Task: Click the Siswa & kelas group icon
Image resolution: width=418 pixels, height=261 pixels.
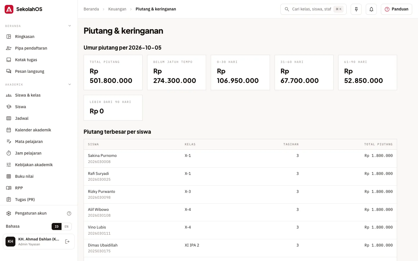Action: pos(9,95)
